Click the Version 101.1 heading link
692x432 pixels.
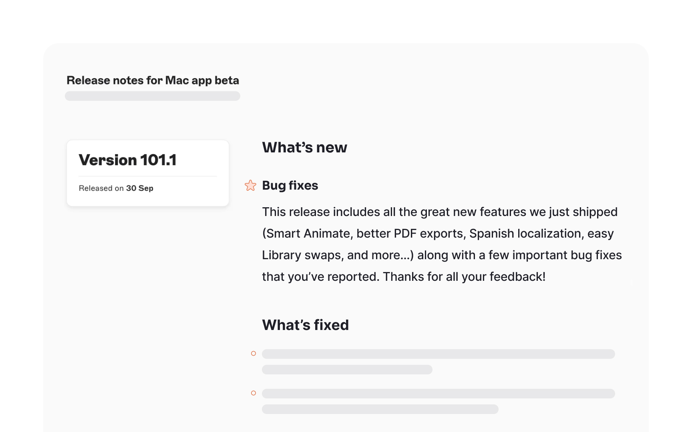pyautogui.click(x=129, y=160)
